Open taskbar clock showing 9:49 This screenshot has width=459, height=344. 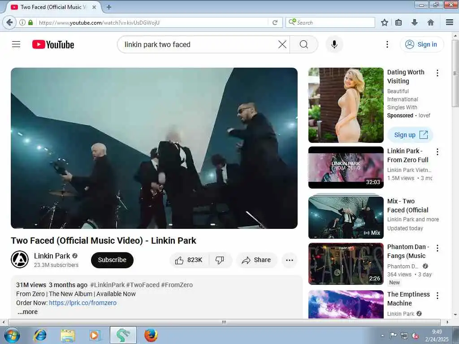coord(437,335)
